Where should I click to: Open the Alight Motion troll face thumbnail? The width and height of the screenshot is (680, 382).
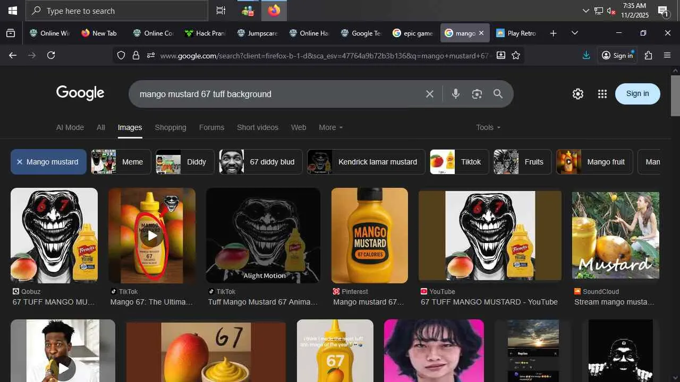tap(263, 236)
